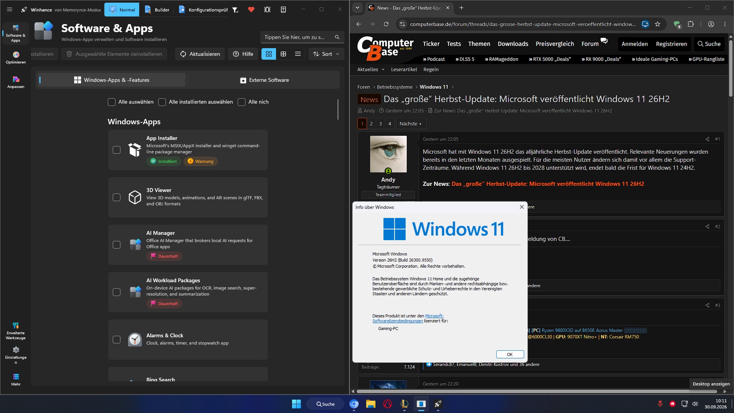Click the Mehr icon in sidebar
Image resolution: width=734 pixels, height=413 pixels.
coord(16,380)
